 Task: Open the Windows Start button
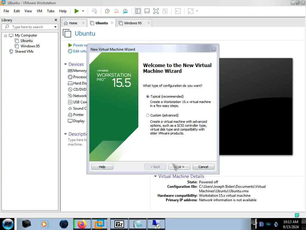pyautogui.click(x=8, y=224)
